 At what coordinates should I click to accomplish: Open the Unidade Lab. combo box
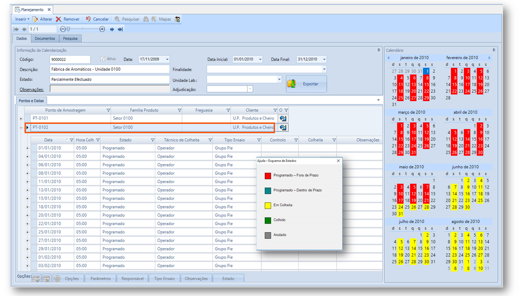tap(279, 79)
